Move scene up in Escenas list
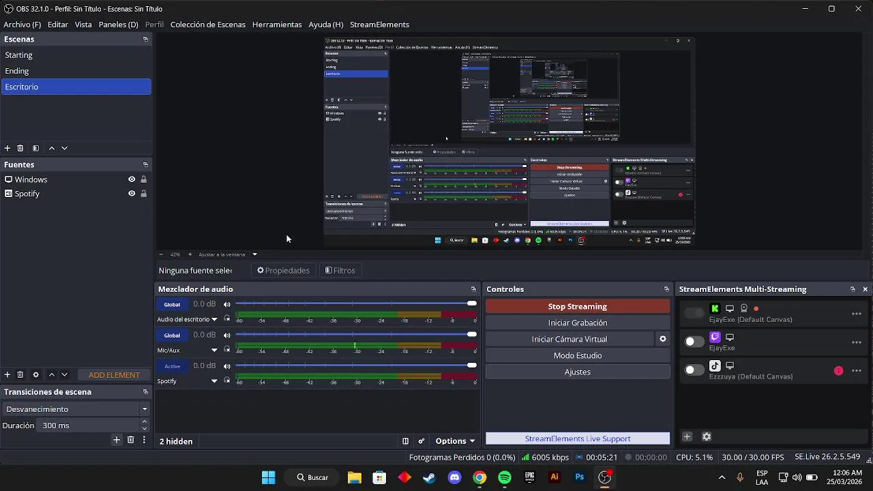The image size is (873, 491). [x=51, y=148]
